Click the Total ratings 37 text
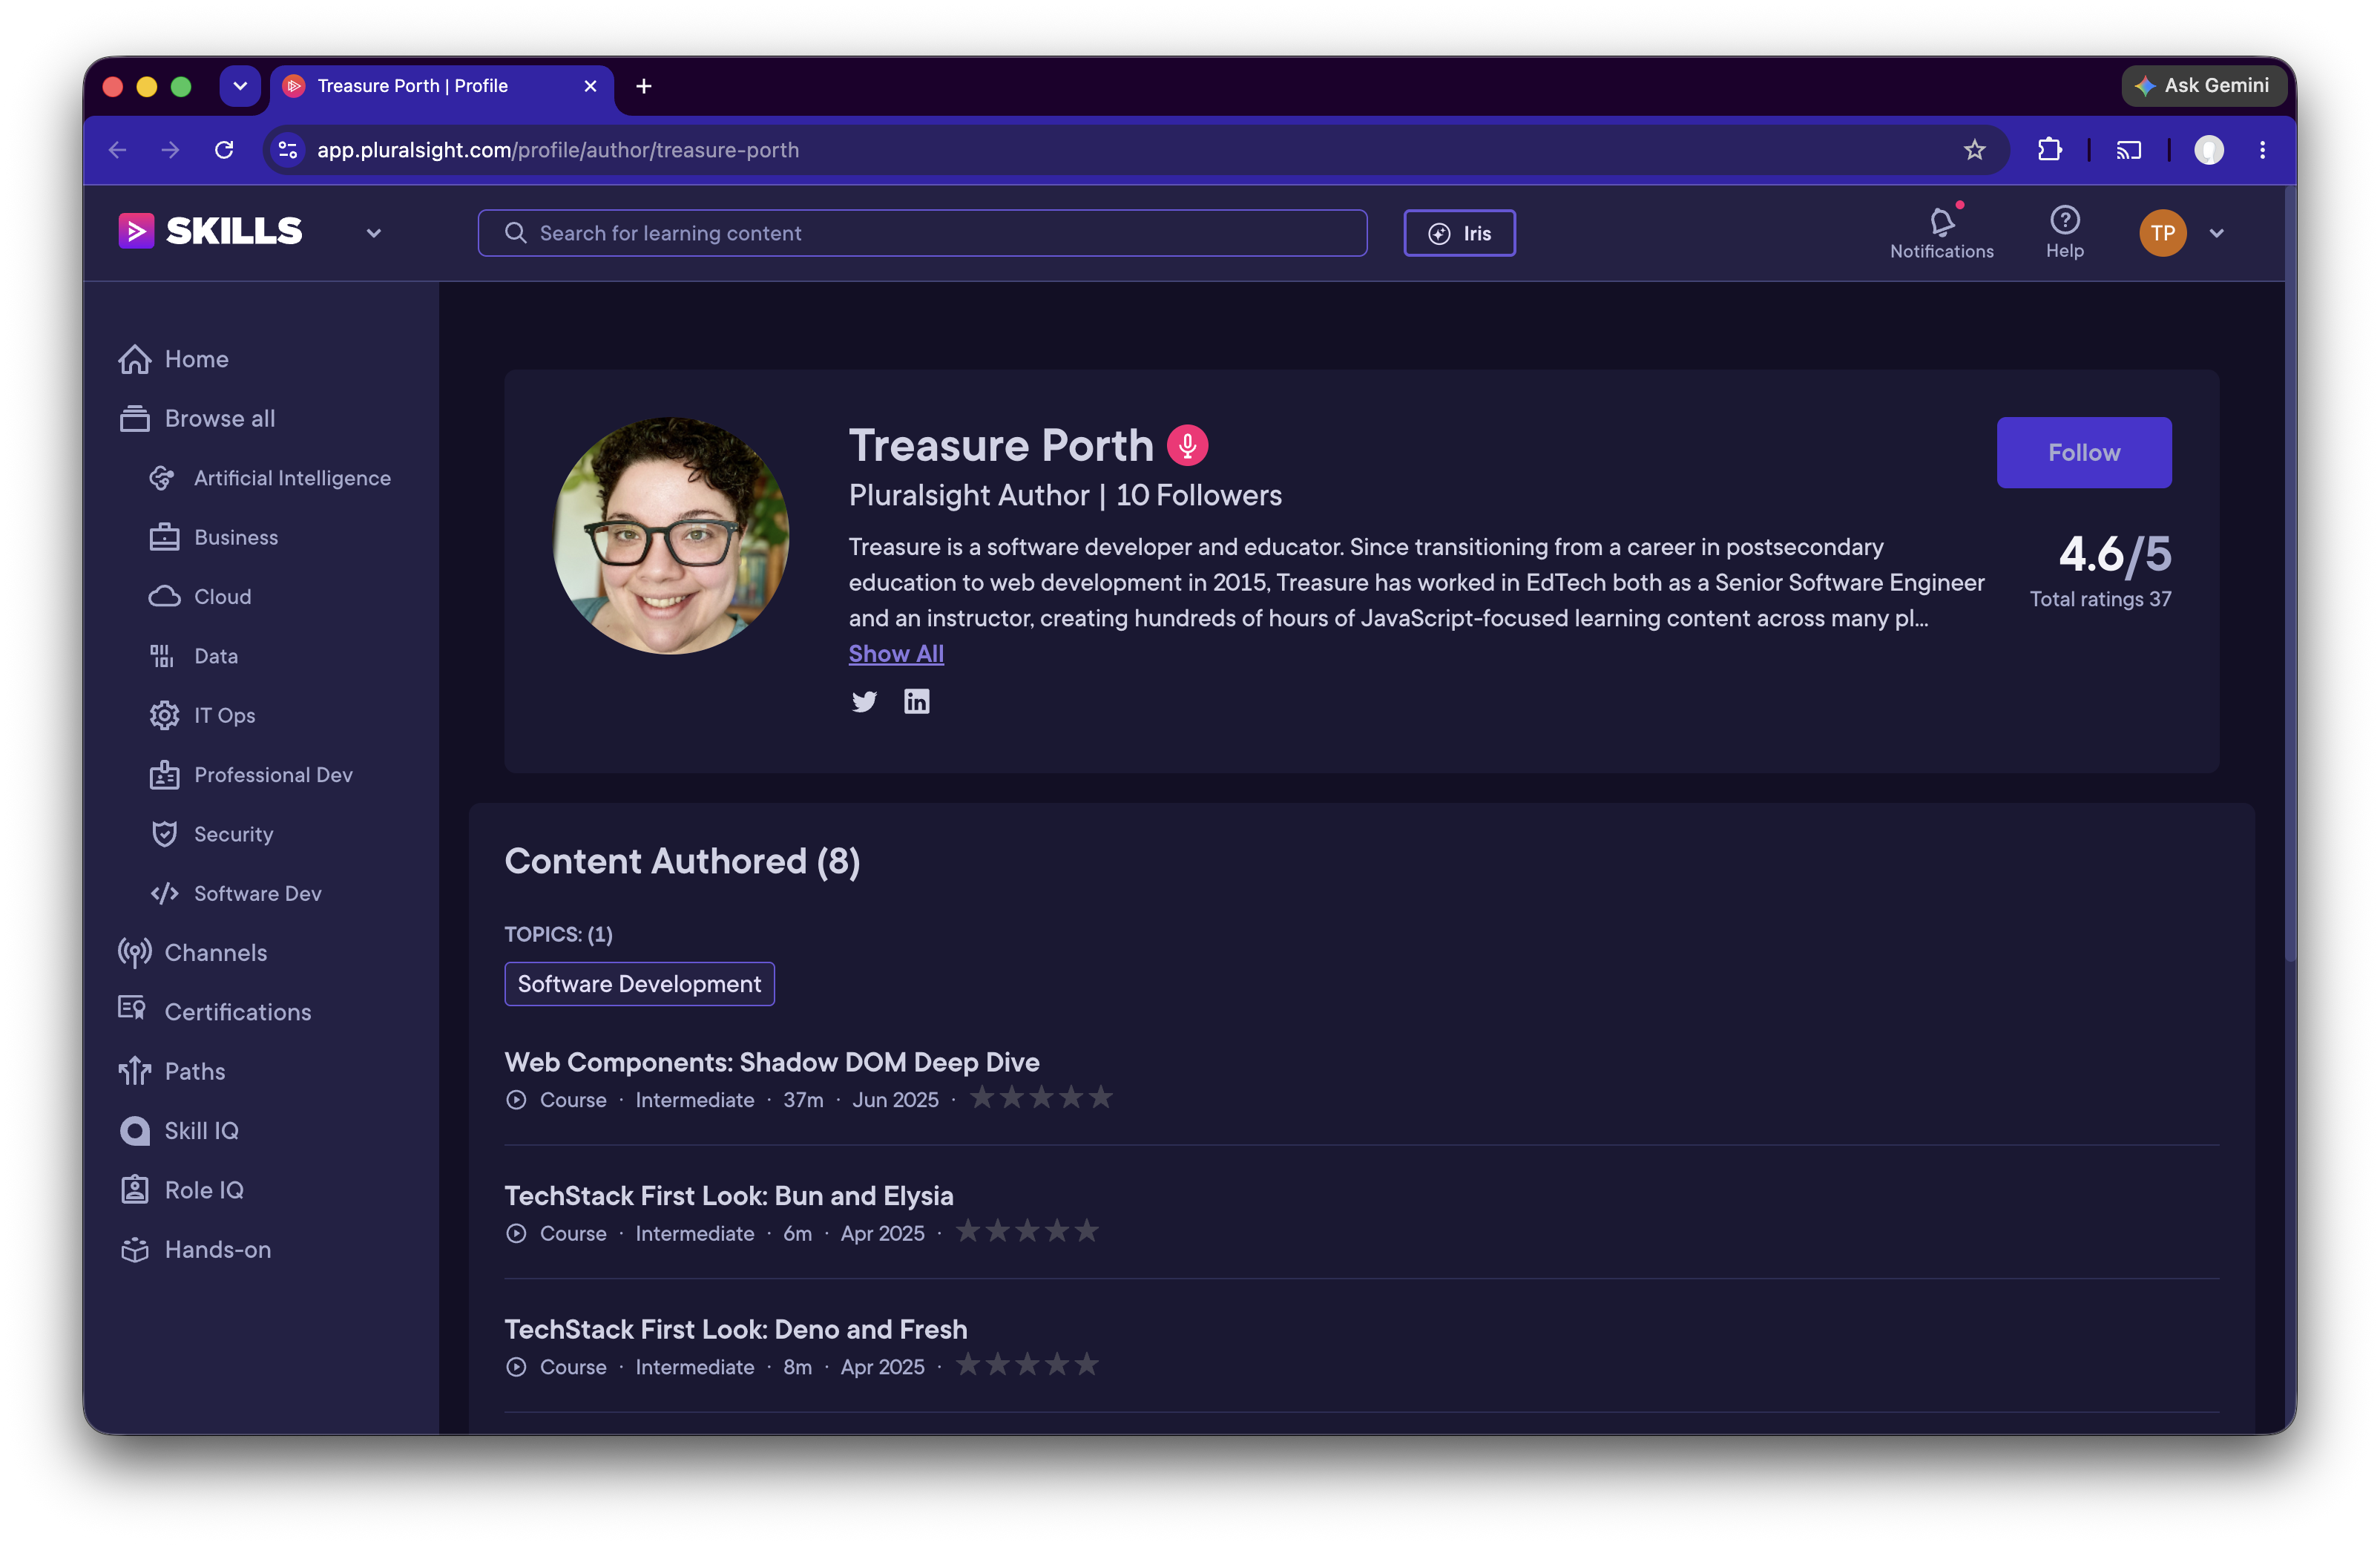 coord(2100,599)
